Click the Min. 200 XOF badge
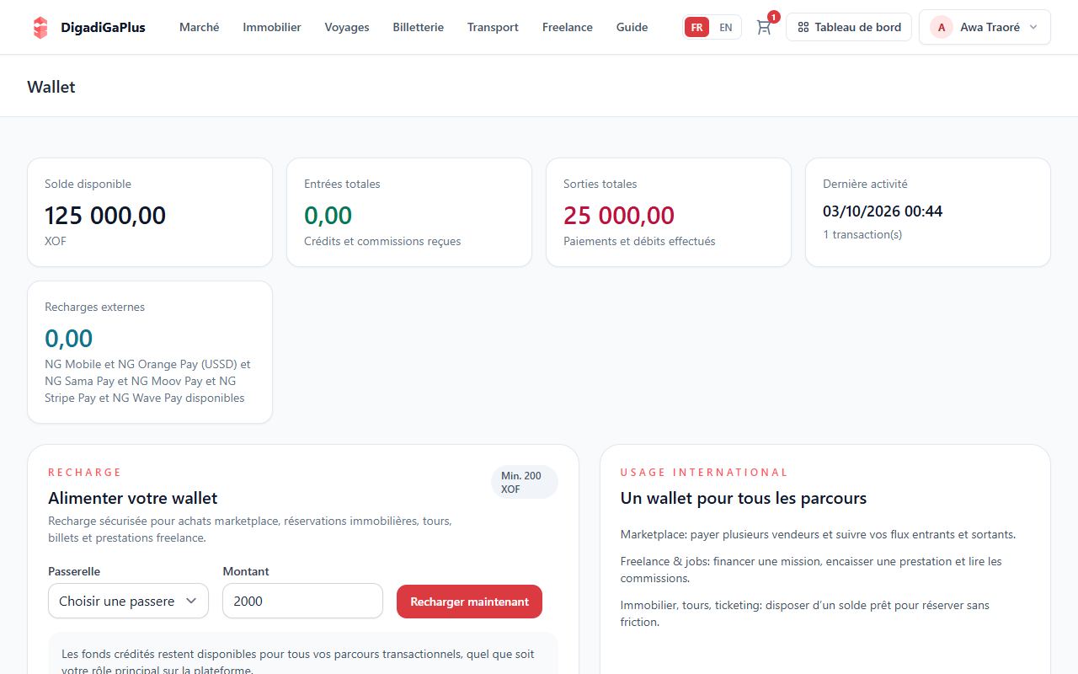 click(524, 482)
